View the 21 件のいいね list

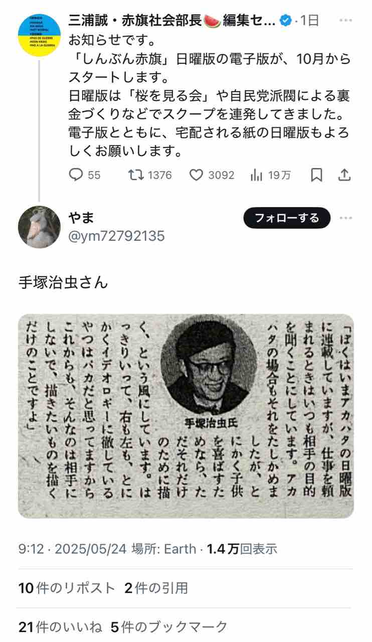pyautogui.click(x=60, y=626)
